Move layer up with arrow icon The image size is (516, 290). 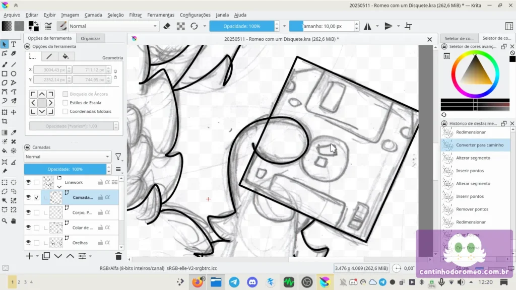click(x=70, y=256)
